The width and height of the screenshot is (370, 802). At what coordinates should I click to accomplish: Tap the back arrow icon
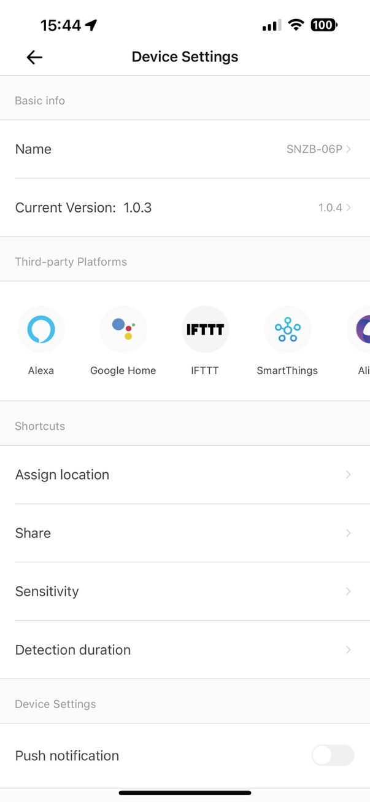tap(34, 57)
